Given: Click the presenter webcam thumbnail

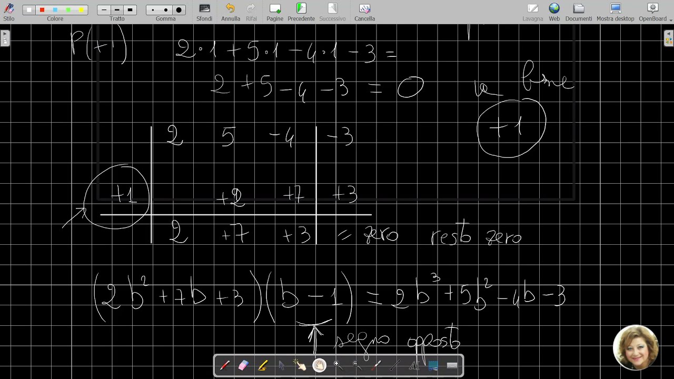Looking at the screenshot, I should pos(636,347).
